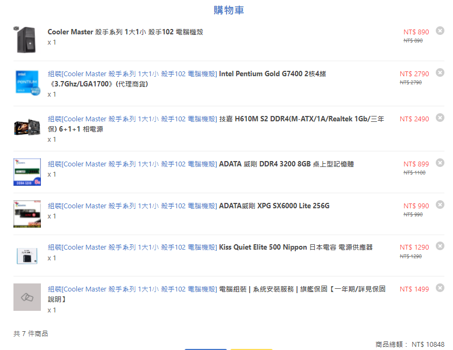Open the Cooler Master case product thumbnail
This screenshot has height=350, width=453.
tap(27, 39)
